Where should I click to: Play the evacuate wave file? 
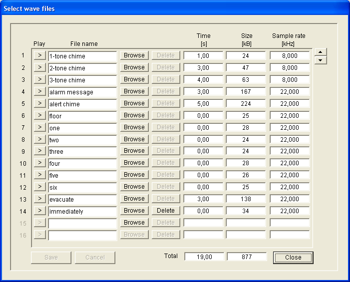point(40,199)
